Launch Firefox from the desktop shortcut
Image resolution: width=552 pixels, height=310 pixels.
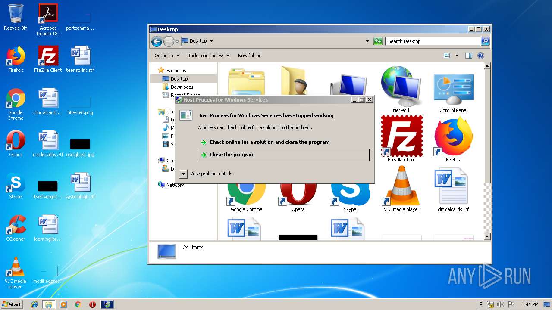coord(16,59)
